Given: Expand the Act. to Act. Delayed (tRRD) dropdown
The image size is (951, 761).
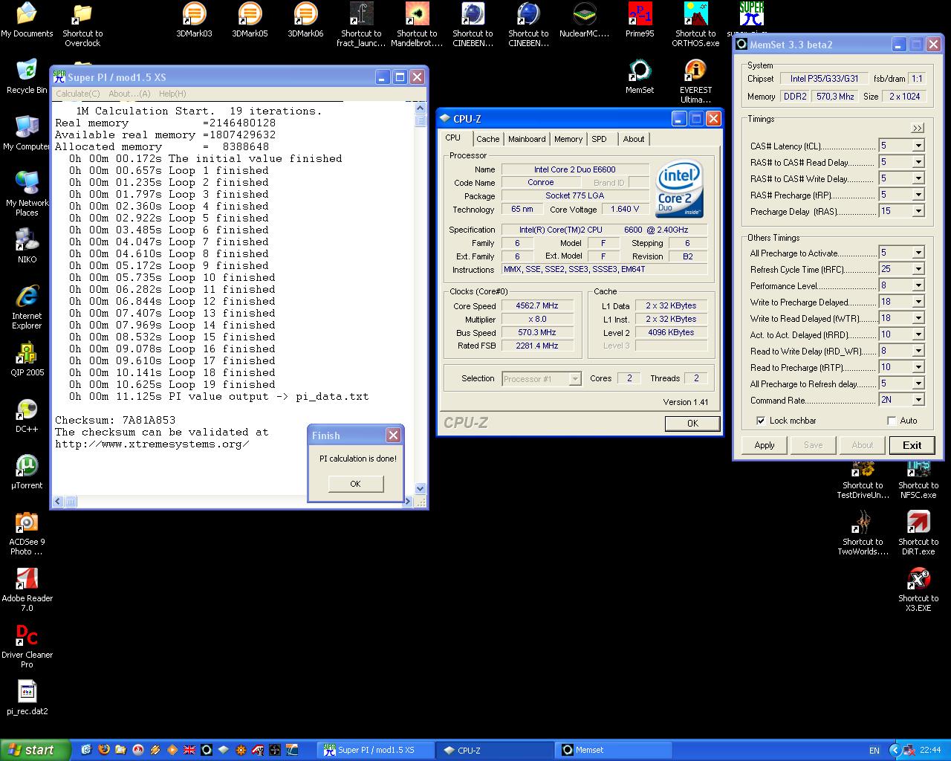Looking at the screenshot, I should (918, 334).
